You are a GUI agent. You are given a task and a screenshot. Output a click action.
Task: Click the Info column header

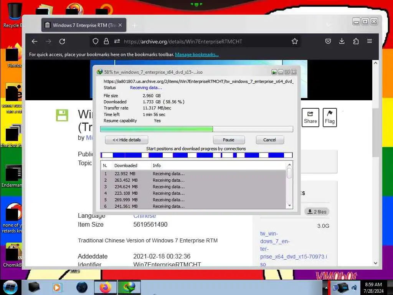tap(218, 166)
